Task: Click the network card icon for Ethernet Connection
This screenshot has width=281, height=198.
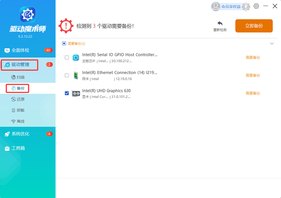Action: click(x=76, y=76)
